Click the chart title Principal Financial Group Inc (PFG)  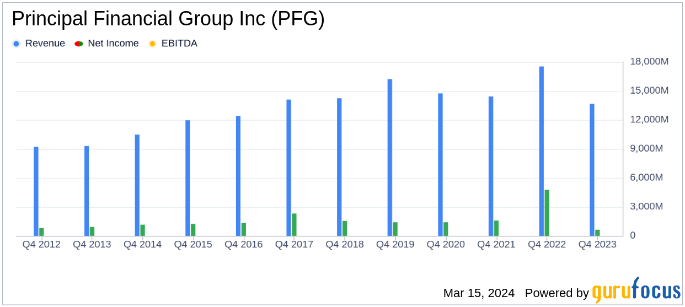(168, 19)
